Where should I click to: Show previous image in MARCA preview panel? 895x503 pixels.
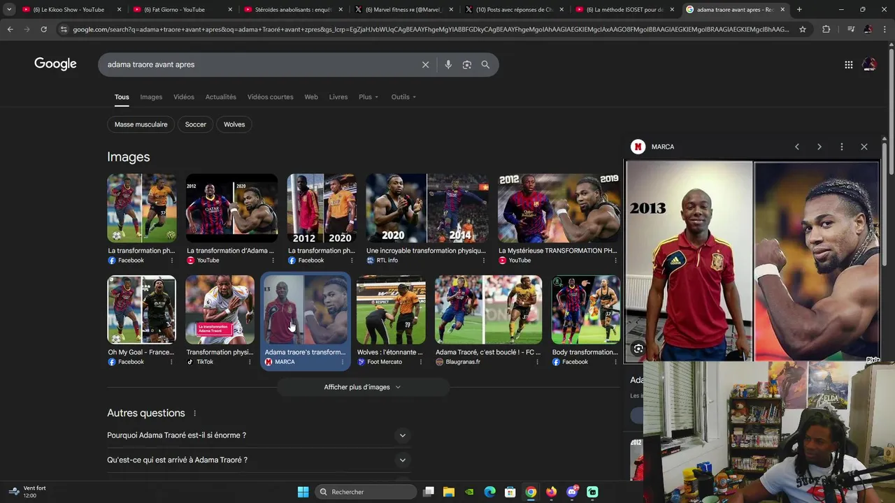(796, 147)
